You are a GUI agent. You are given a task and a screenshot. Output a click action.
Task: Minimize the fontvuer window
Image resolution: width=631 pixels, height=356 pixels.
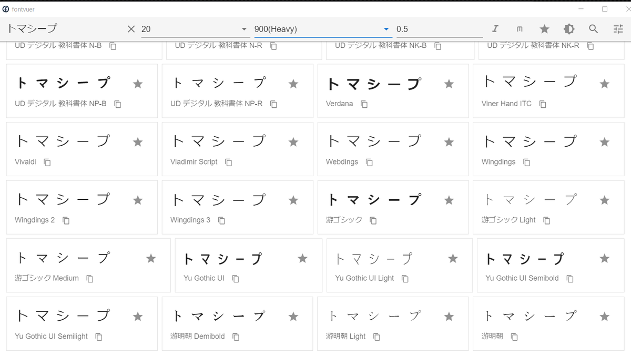click(581, 9)
